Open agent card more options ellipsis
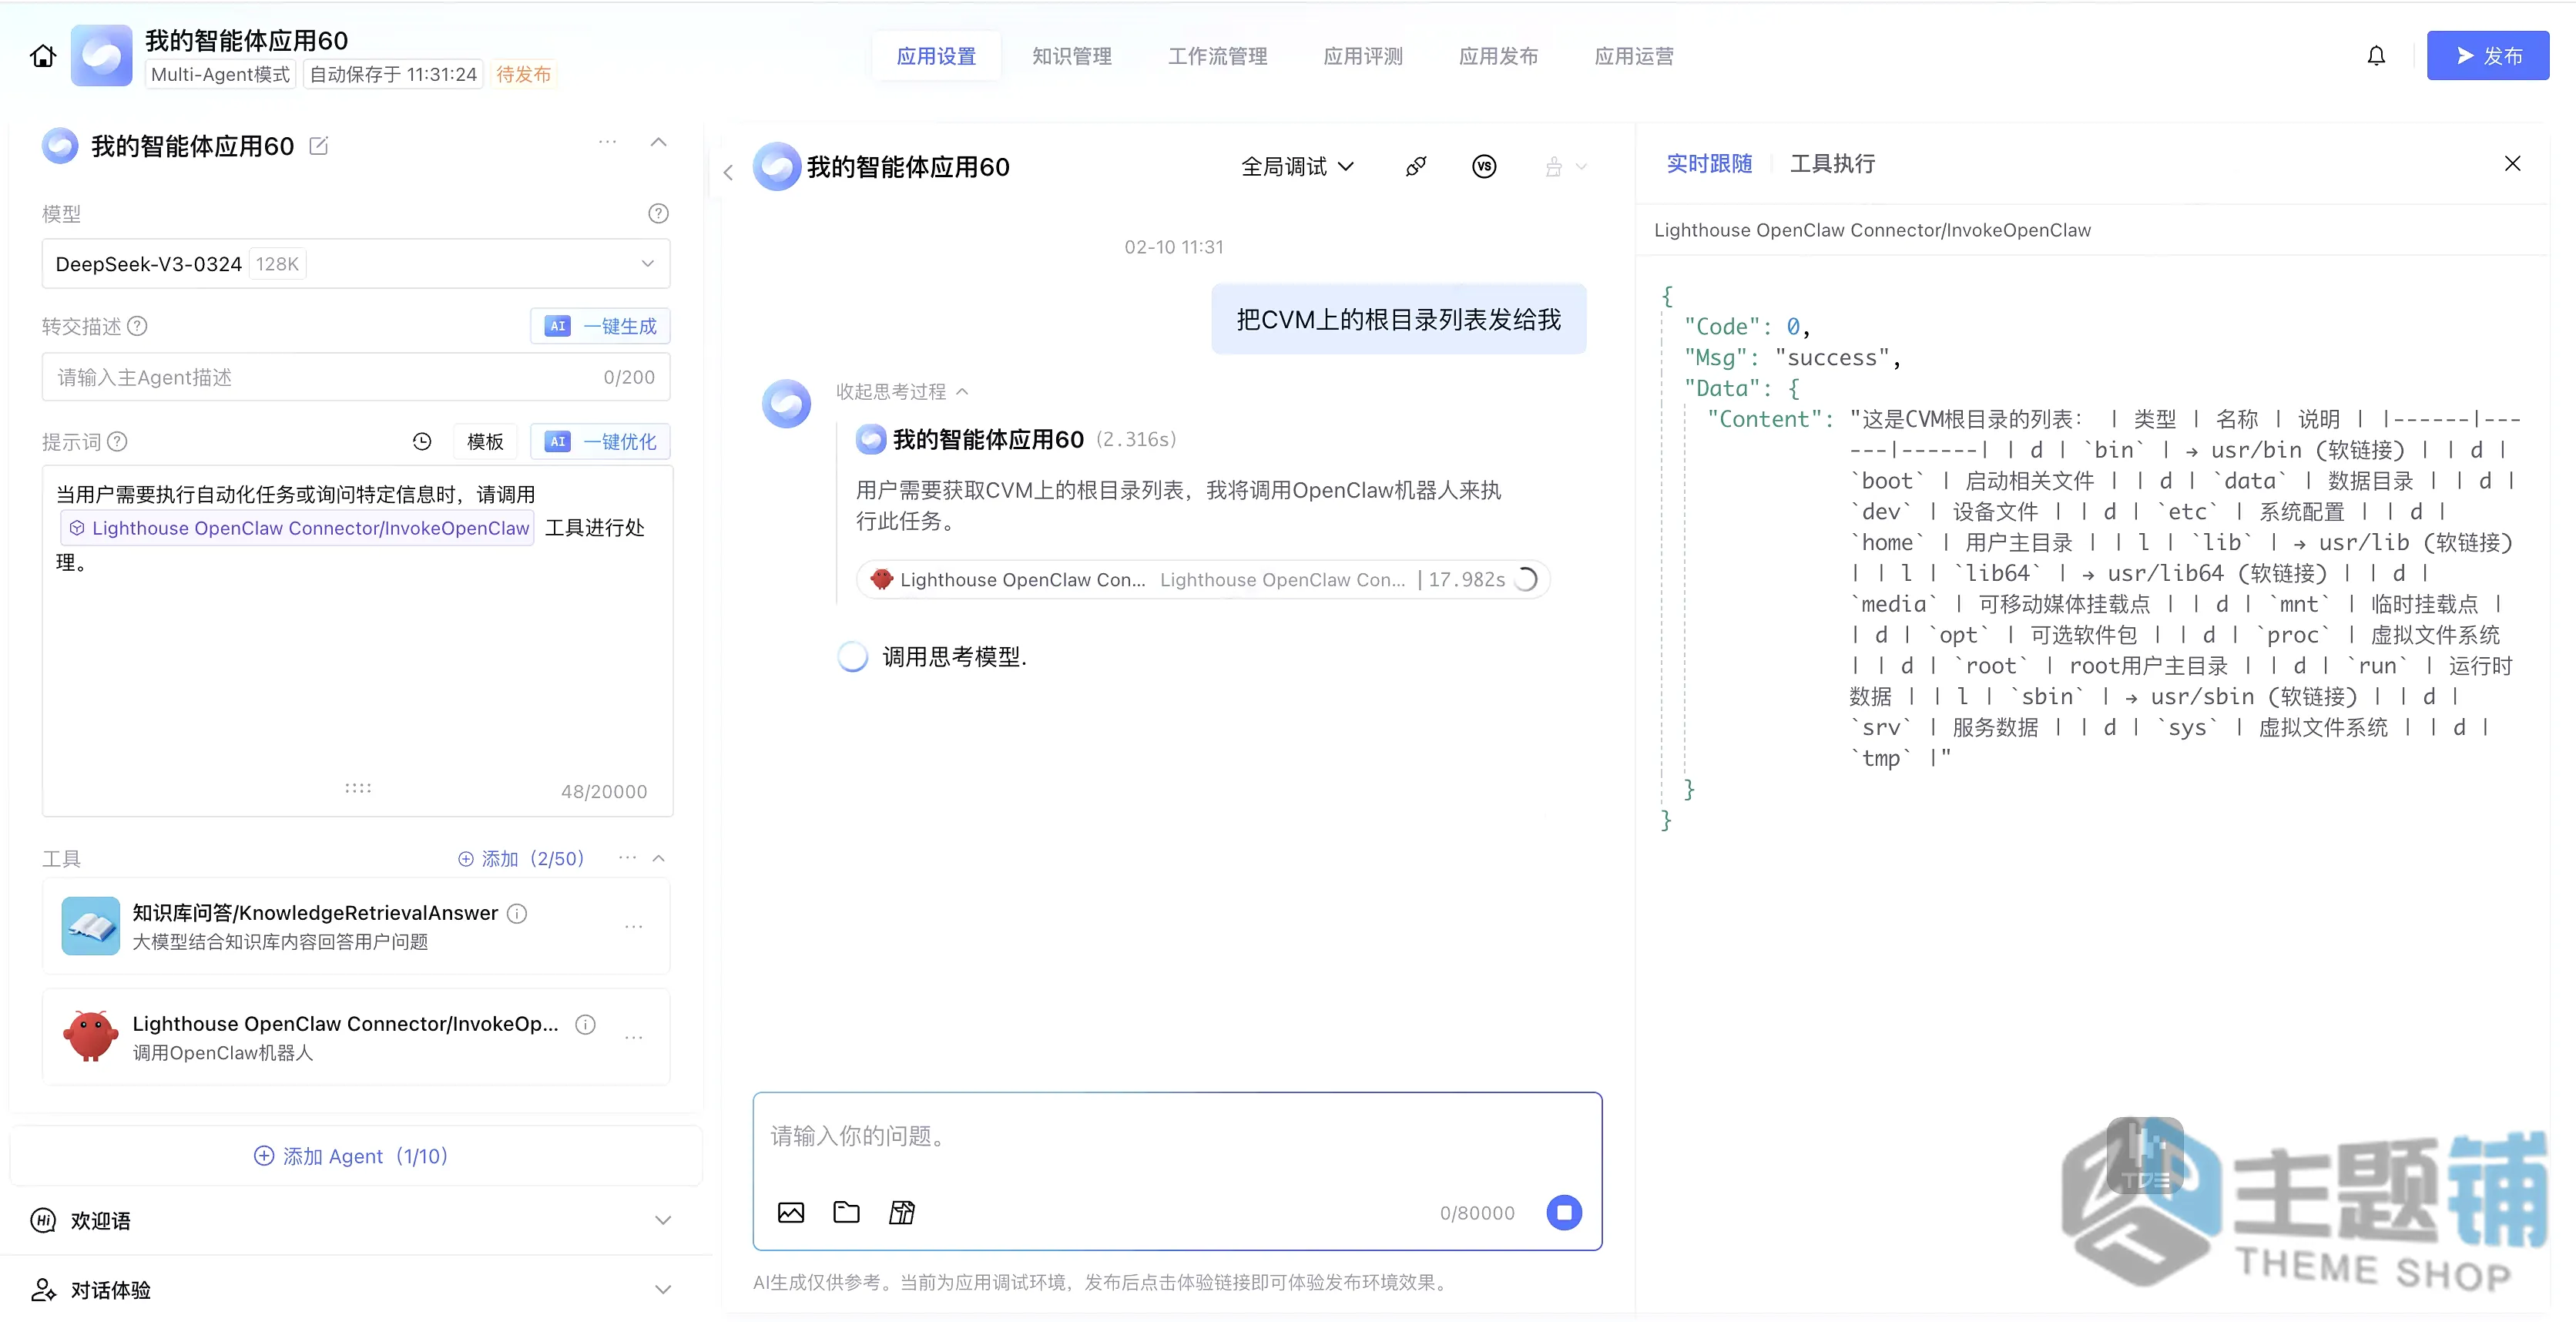This screenshot has width=2576, height=1322. pos(607,142)
